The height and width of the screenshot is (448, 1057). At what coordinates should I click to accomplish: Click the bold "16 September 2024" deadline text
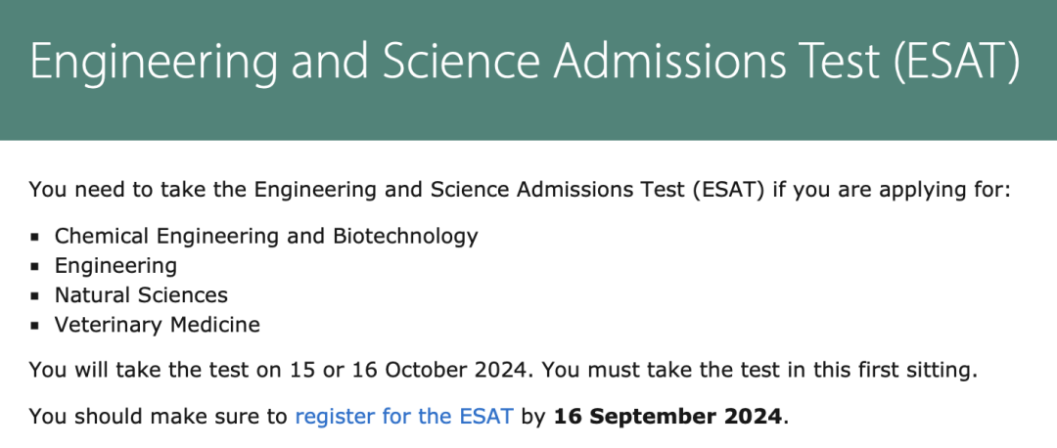pos(667,416)
